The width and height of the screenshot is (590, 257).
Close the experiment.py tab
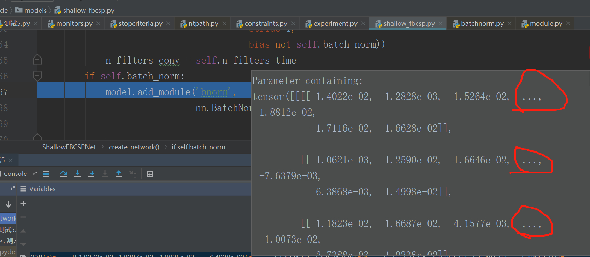363,23
